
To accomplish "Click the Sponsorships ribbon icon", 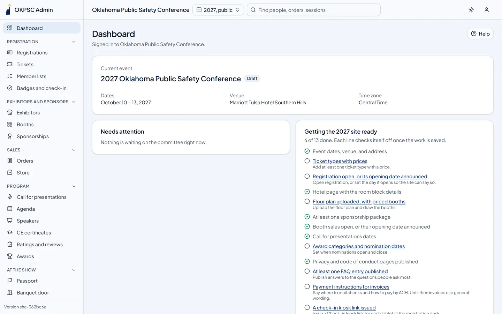I will pyautogui.click(x=10, y=136).
